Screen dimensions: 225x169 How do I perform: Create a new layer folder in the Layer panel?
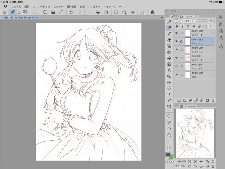190,100
